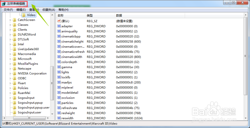The height and width of the screenshot is (128, 250).
Task: Click the Clients folder icon
Action: [x=14, y=30]
